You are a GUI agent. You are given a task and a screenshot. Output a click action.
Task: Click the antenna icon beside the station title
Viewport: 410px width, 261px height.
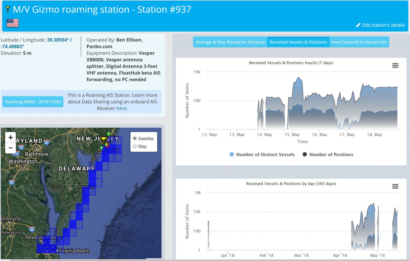tap(8, 9)
